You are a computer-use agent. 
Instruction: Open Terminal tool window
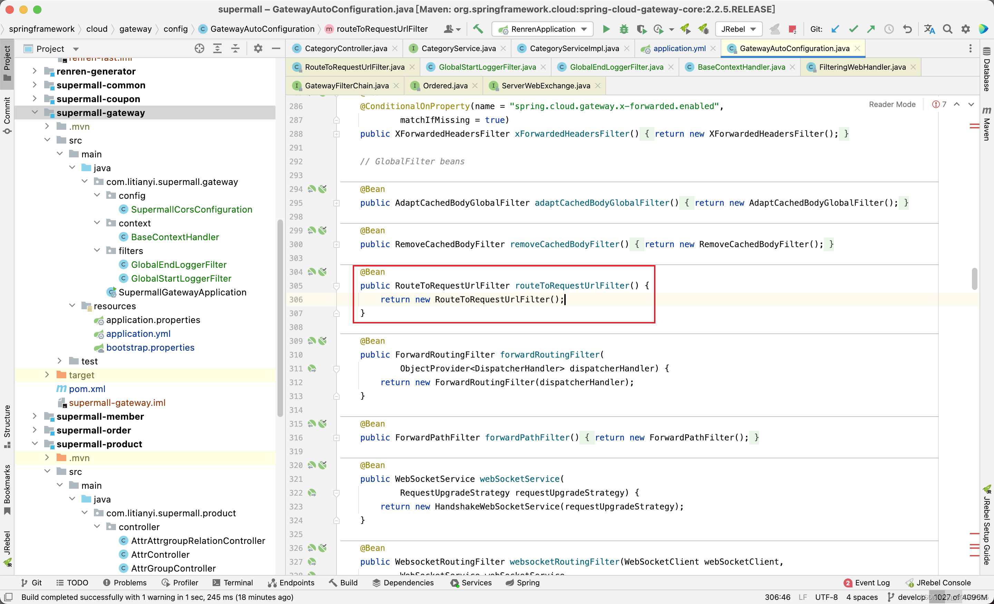(233, 582)
